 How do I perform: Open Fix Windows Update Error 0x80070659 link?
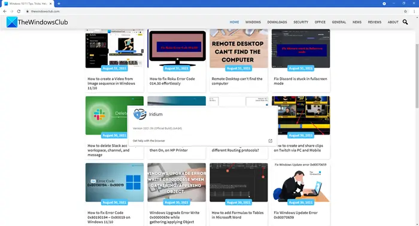coord(296,215)
